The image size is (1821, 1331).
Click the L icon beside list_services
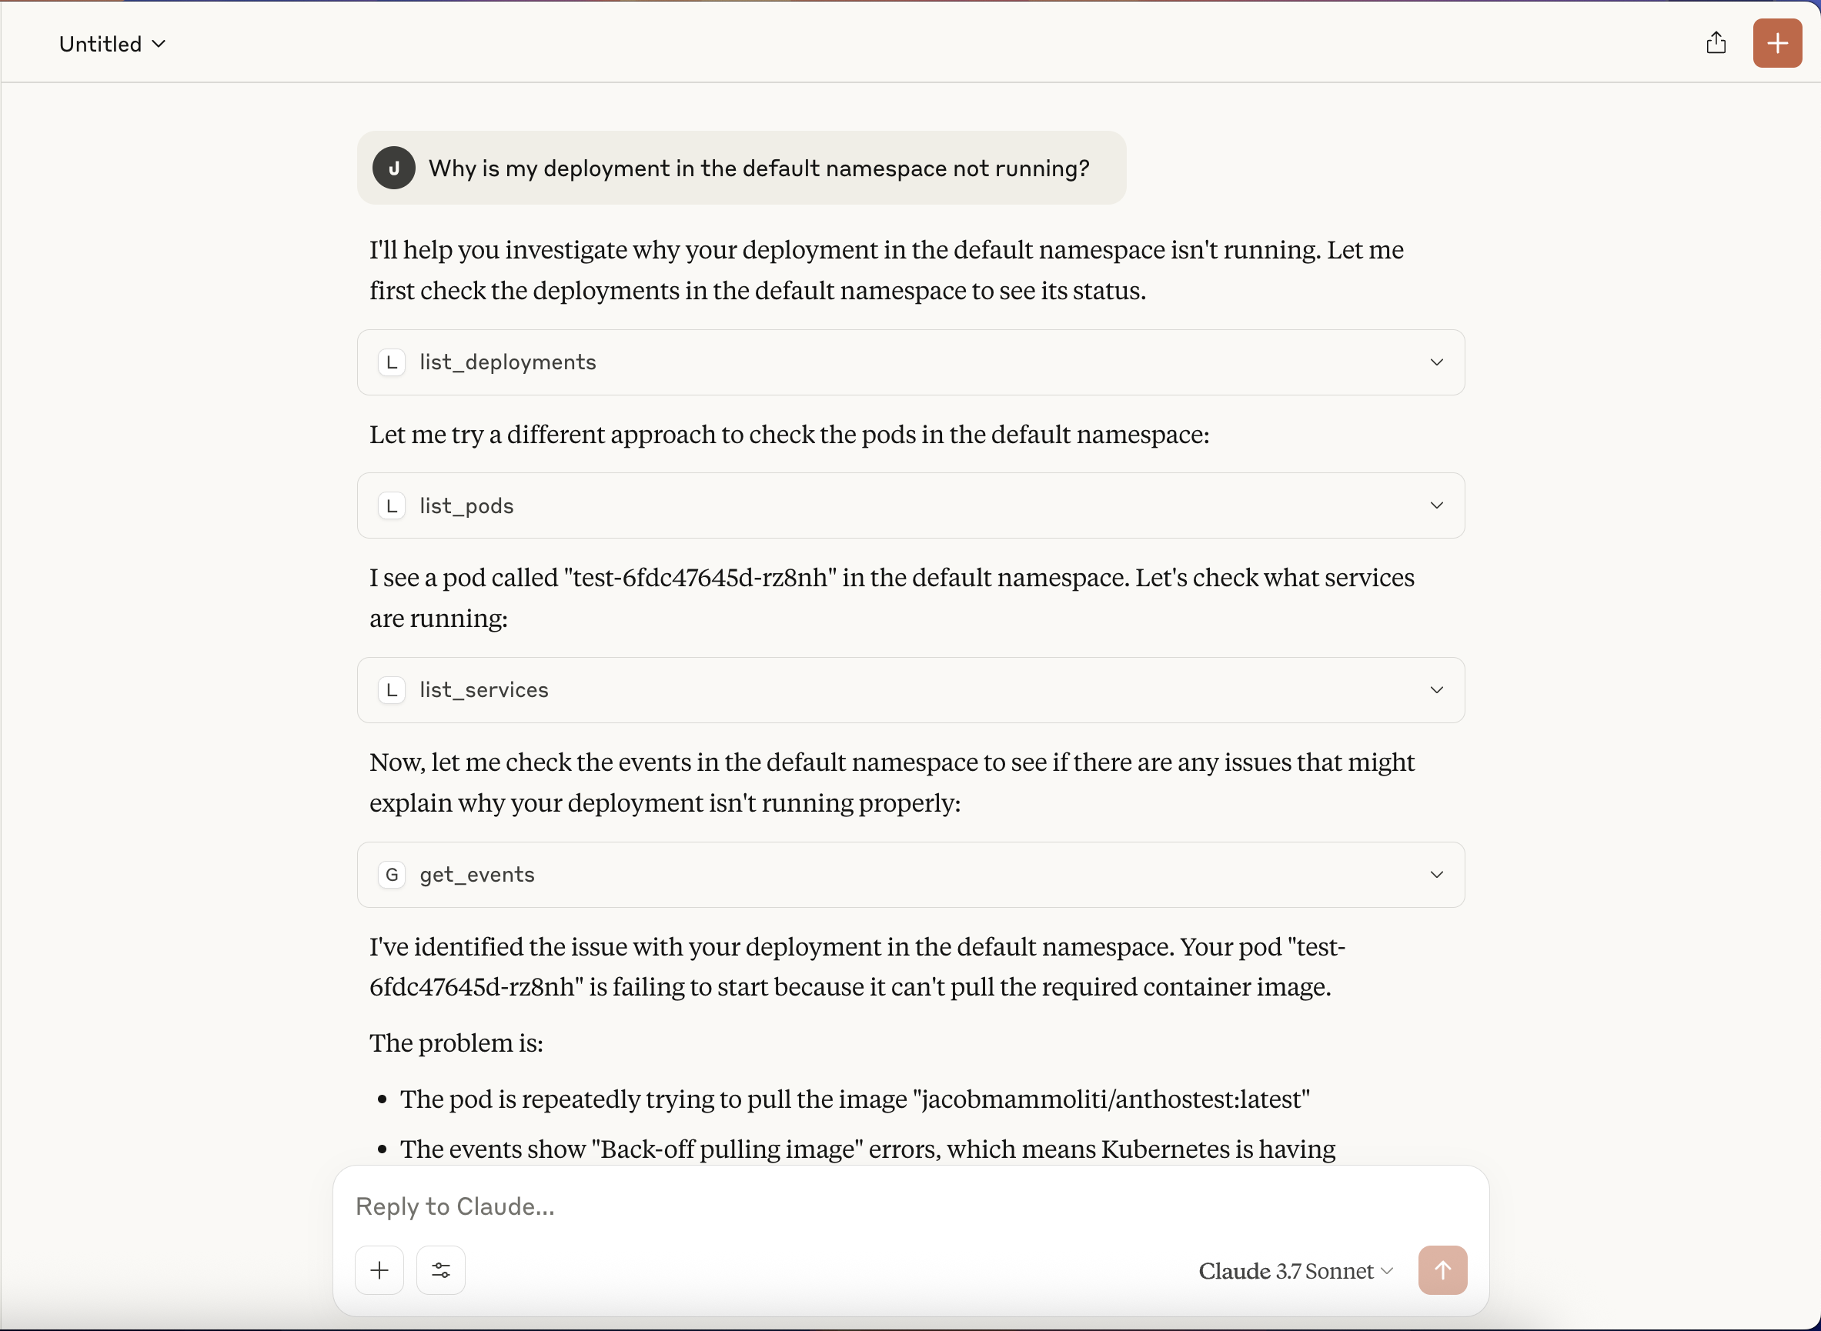point(392,690)
